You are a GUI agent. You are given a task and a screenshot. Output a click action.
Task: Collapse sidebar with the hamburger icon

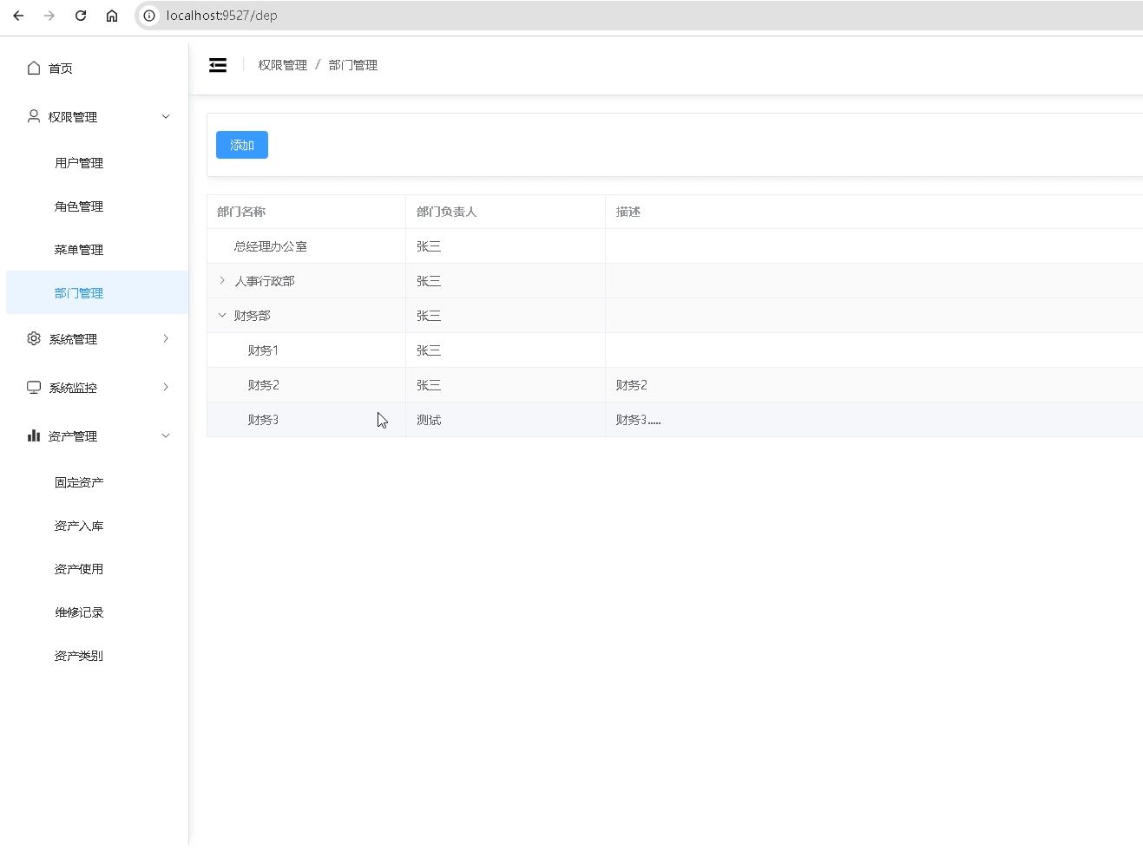coord(218,65)
